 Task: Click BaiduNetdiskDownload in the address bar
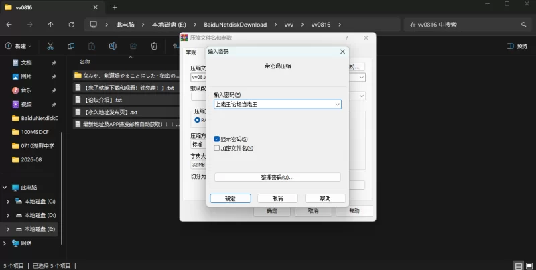[x=235, y=25]
